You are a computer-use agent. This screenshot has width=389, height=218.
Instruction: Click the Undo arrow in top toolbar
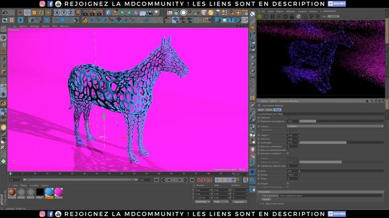click(x=5, y=12)
